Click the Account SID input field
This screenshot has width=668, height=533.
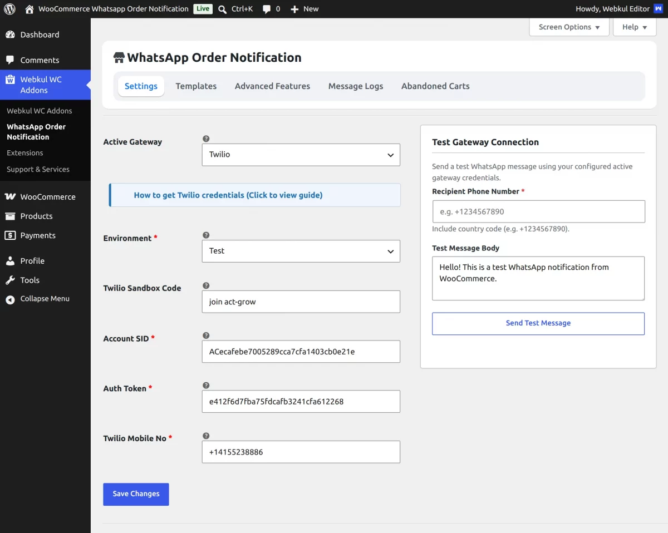coord(301,352)
